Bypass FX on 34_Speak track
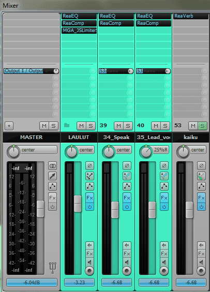Viewport: 210px width, 292px height. [127, 207]
